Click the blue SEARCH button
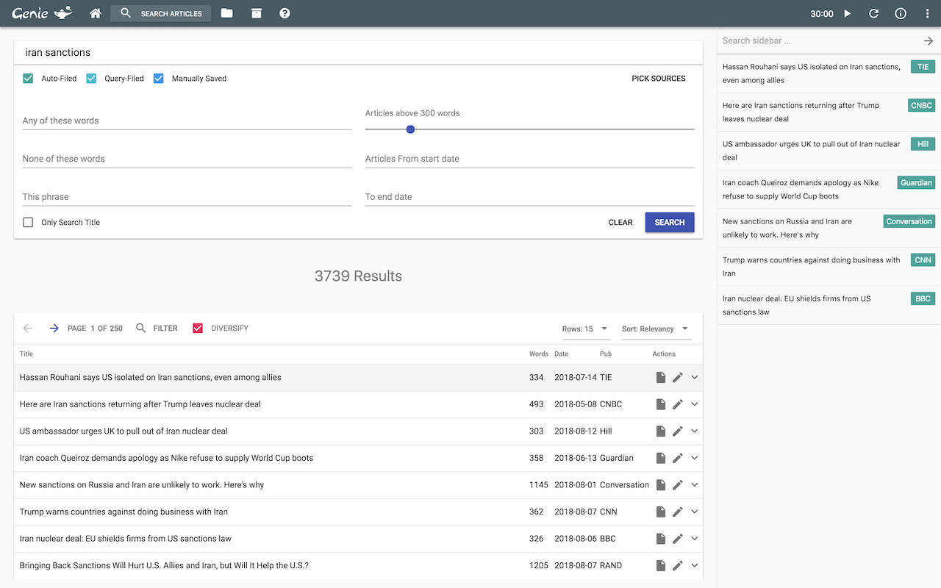 (669, 223)
